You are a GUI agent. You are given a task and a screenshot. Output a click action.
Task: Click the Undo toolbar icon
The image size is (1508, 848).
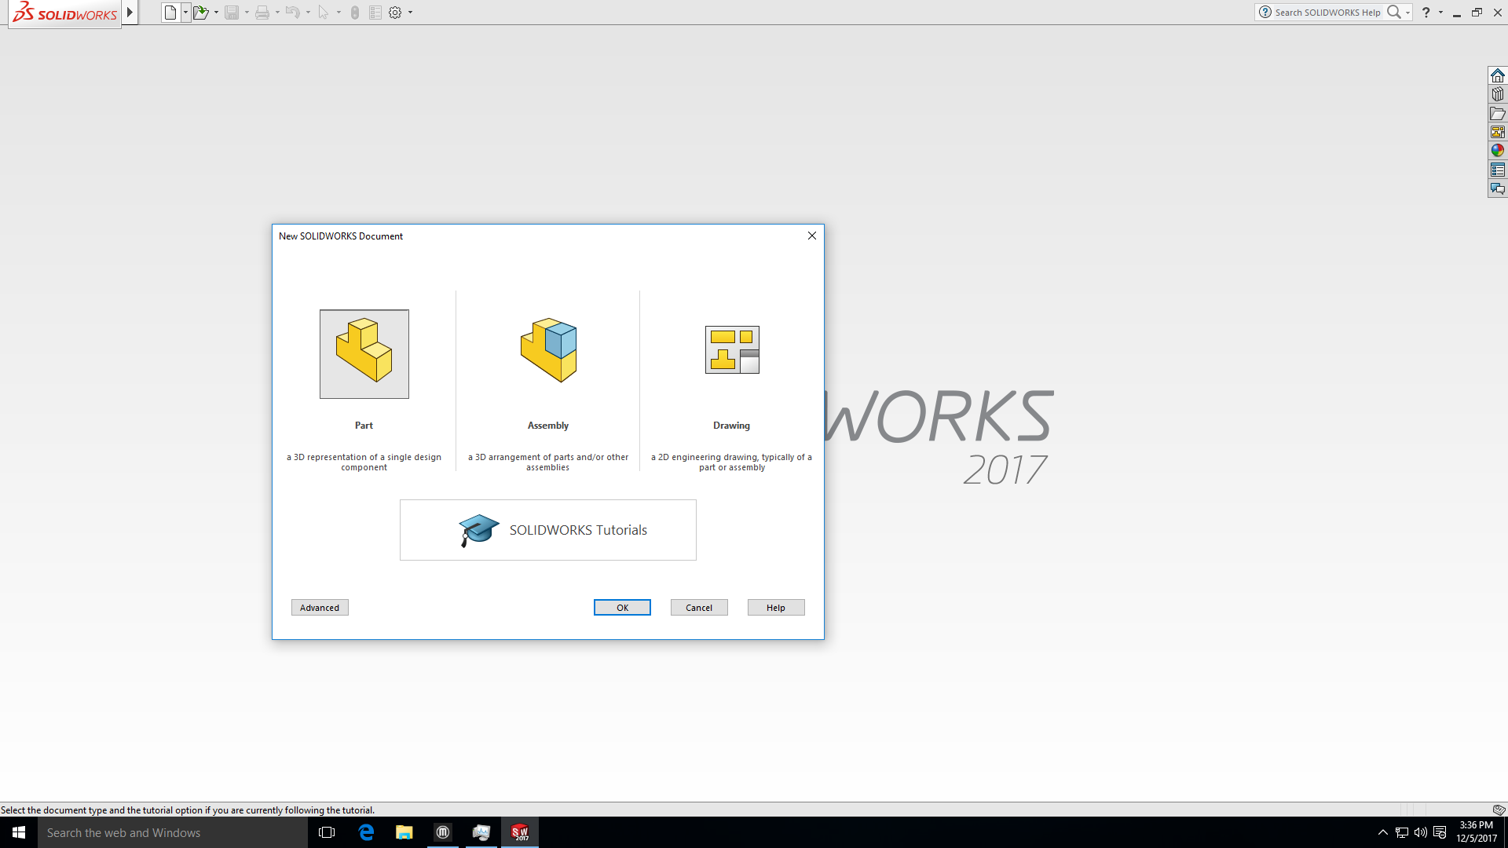[x=292, y=12]
